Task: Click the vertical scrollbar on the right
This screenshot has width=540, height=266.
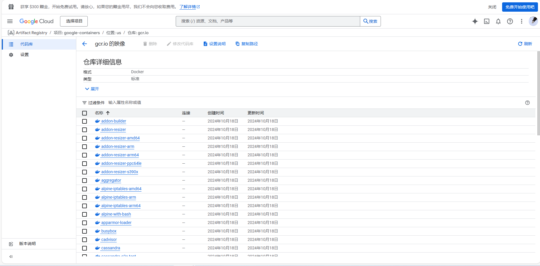Action: pos(539,93)
